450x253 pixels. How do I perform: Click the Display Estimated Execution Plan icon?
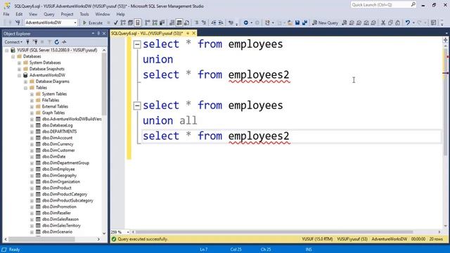tap(123, 22)
